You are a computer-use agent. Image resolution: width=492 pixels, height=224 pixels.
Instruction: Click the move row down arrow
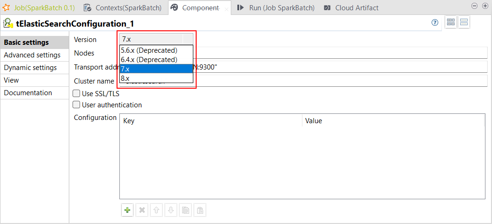pos(171,210)
